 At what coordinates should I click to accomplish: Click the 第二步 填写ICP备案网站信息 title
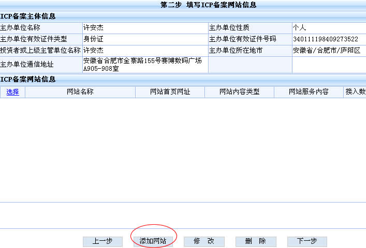(209, 5)
